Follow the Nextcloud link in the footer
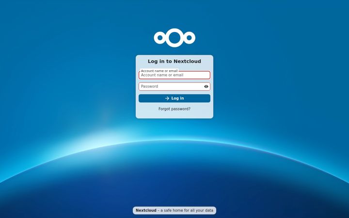Screen dimensions: 349x218 tap(146, 210)
